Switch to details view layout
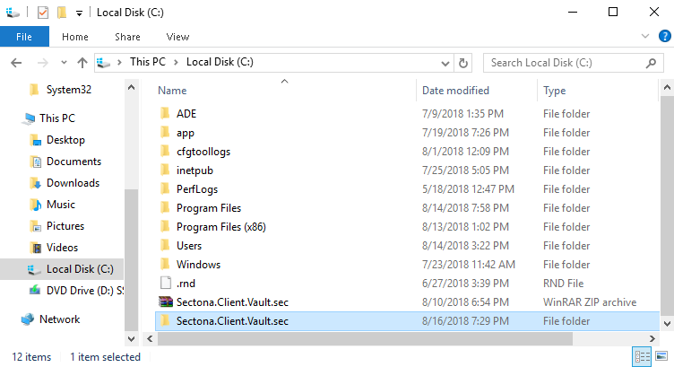 click(x=643, y=357)
